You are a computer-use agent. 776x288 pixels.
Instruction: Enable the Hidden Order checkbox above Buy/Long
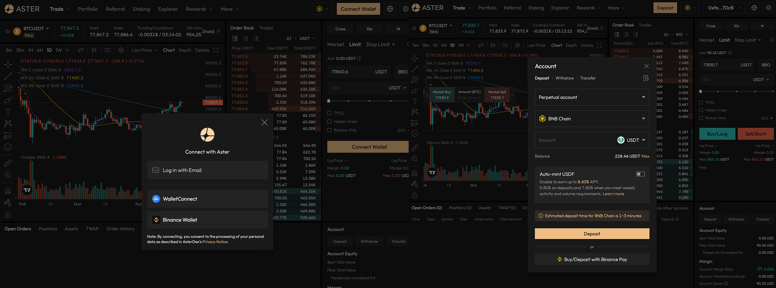701,110
